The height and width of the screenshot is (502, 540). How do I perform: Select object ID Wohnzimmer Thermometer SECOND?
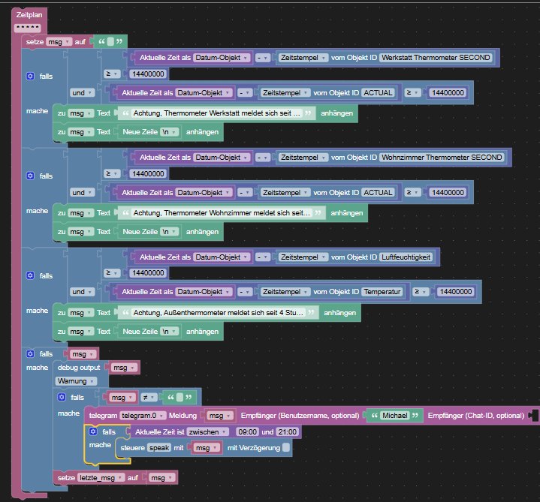click(442, 158)
